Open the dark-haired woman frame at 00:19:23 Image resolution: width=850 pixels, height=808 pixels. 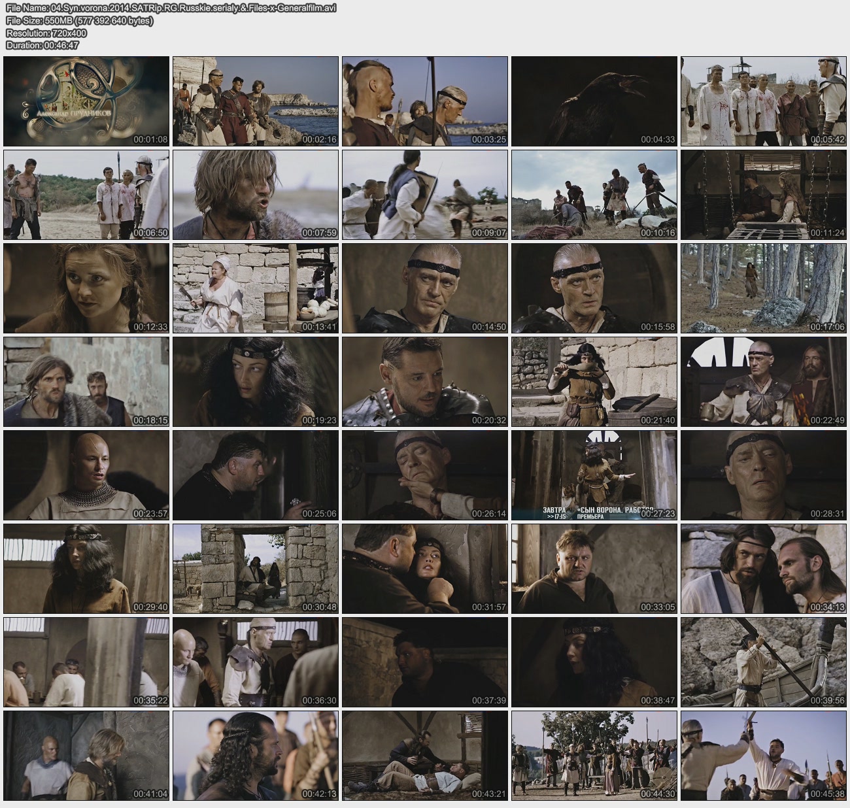tap(256, 382)
